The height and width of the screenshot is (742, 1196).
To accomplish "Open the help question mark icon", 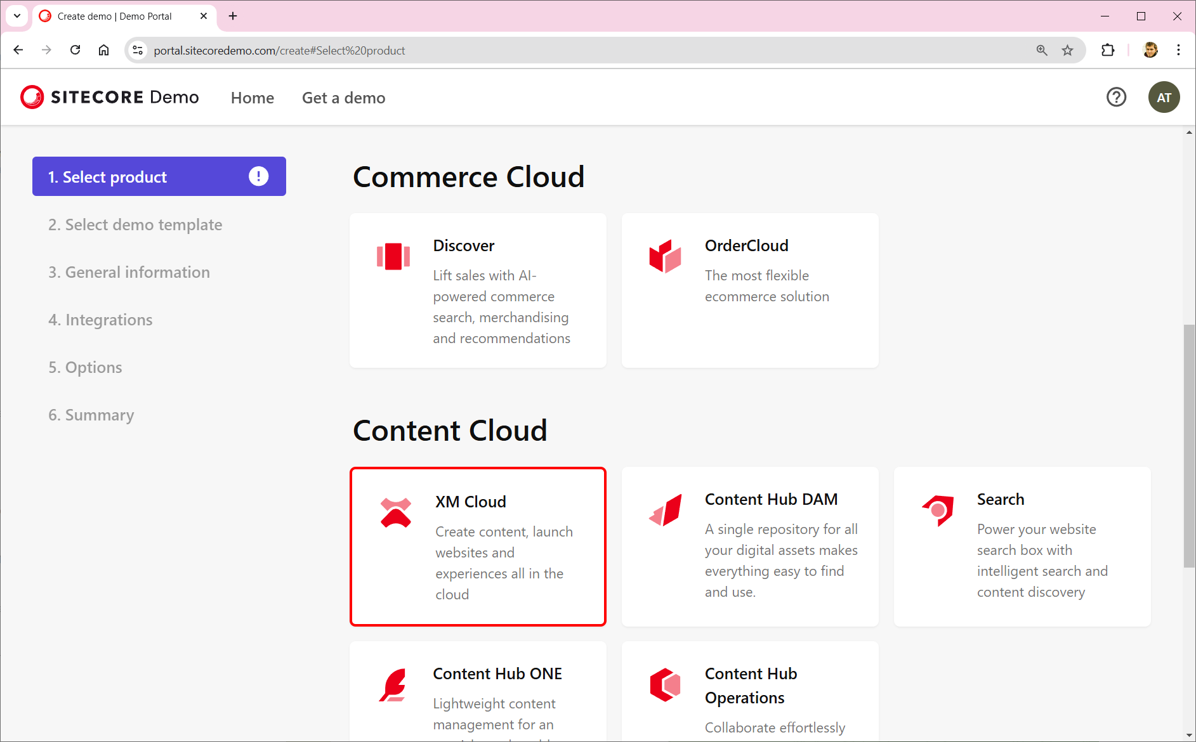I will pyautogui.click(x=1117, y=97).
